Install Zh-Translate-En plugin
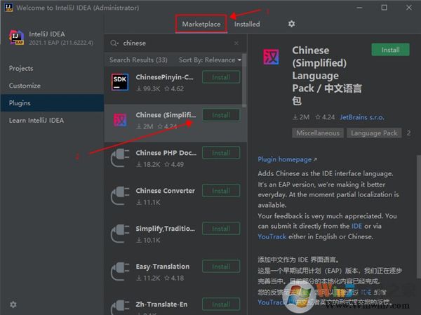421x315 pixels. (221, 304)
